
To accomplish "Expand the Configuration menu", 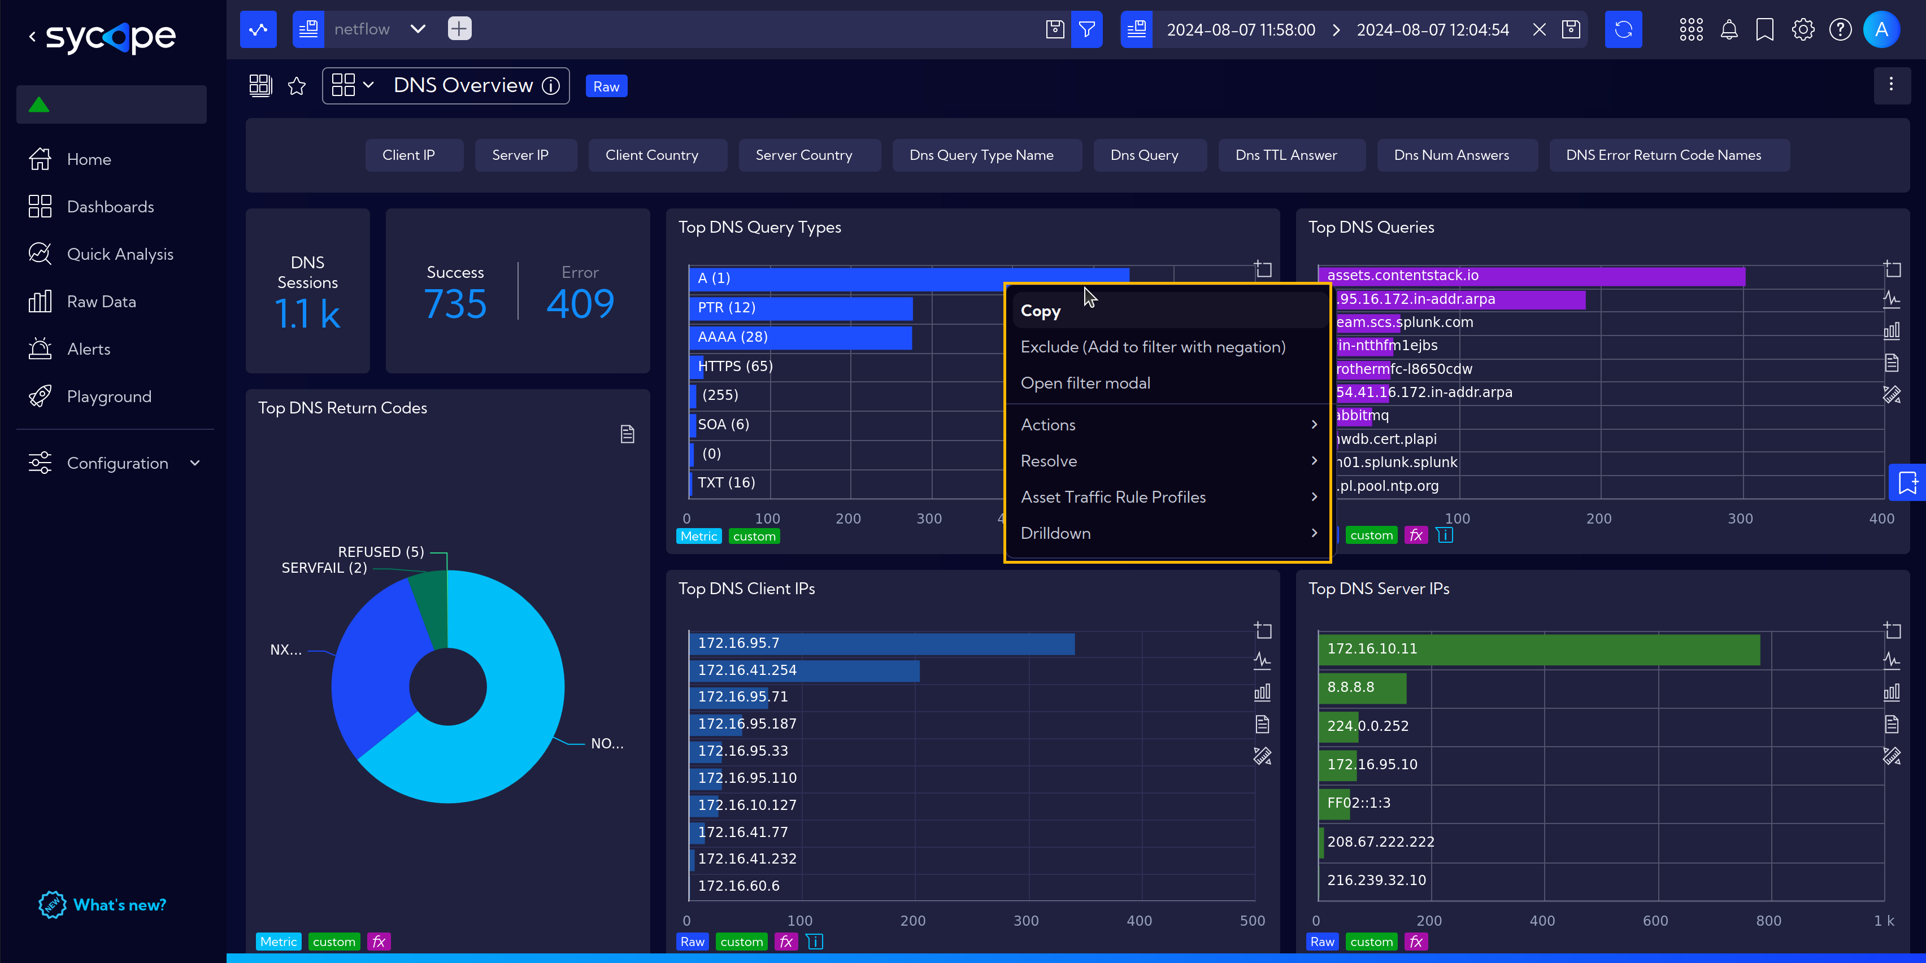I will click(x=114, y=463).
